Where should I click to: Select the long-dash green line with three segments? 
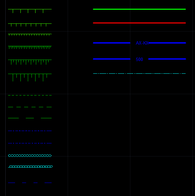click(x=30, y=118)
